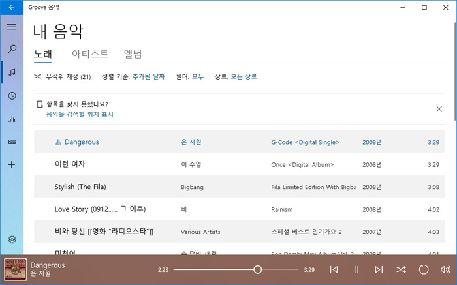
Task: Select the song 비와 당신
Action: pyautogui.click(x=104, y=232)
